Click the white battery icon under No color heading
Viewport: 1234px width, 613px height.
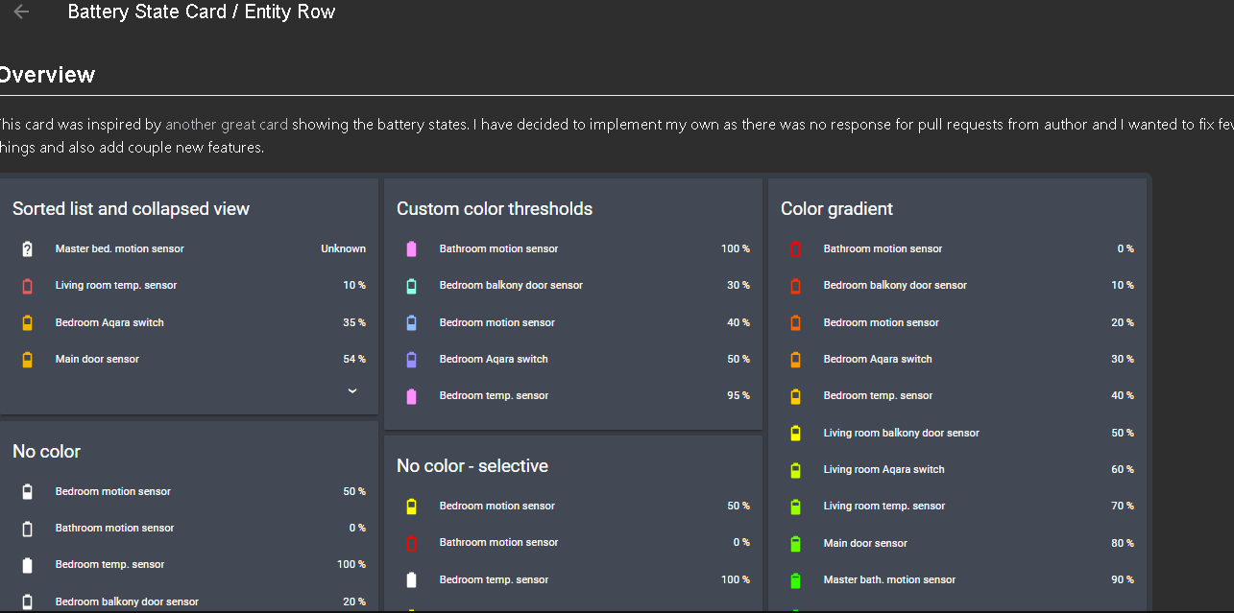click(27, 490)
